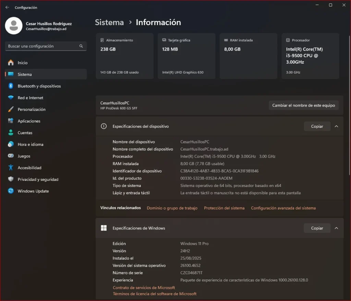351x301 pixels.
Task: Copy the Windows specifications with Copiar
Action: coord(317,228)
